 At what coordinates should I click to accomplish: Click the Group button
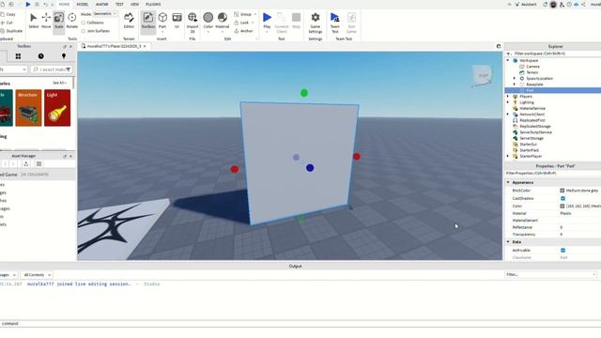243,14
